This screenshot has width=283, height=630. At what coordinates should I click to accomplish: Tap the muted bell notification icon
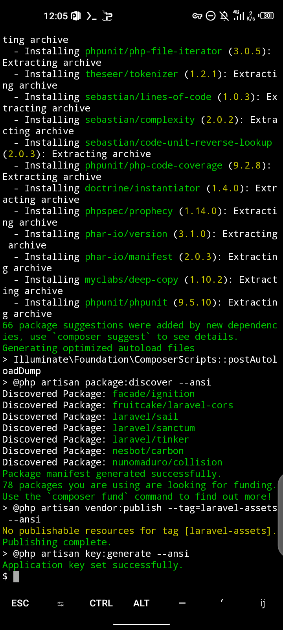224,16
